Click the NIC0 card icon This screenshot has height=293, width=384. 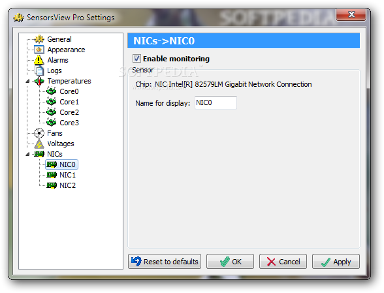point(52,164)
